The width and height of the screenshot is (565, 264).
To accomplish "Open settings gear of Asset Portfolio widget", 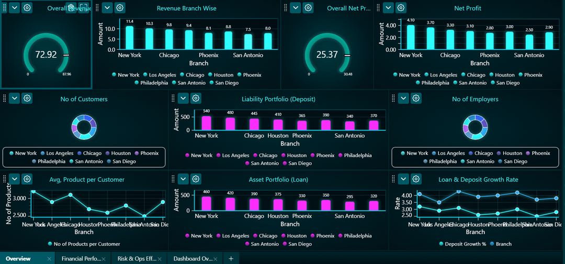I will 195,179.
